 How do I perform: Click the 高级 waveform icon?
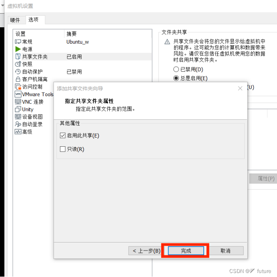click(x=18, y=131)
